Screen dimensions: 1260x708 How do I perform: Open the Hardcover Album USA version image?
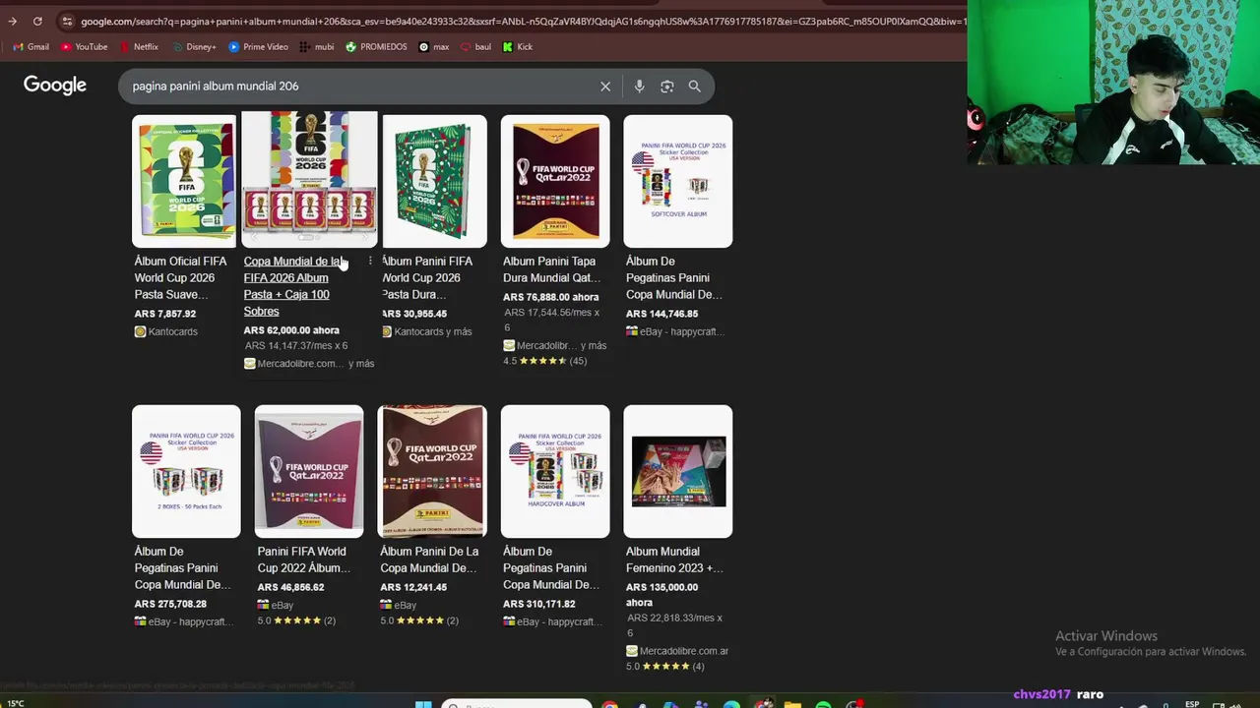click(555, 471)
